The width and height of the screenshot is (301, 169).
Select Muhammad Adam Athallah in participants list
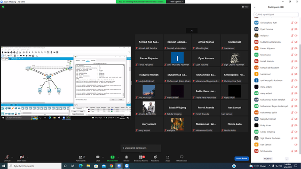276,100
